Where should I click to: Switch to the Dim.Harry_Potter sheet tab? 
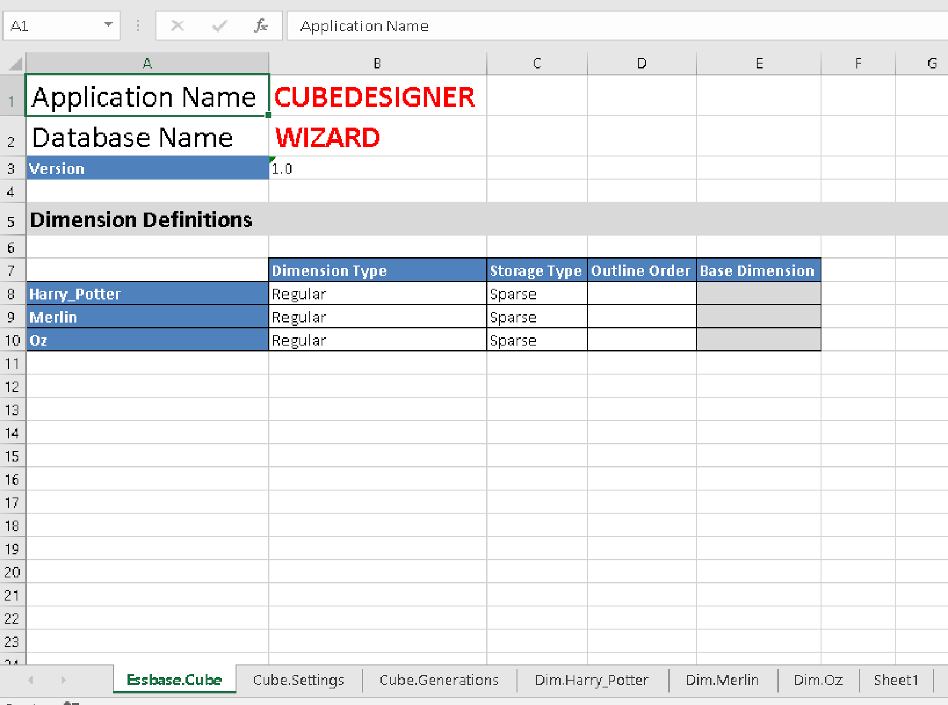[x=591, y=680]
